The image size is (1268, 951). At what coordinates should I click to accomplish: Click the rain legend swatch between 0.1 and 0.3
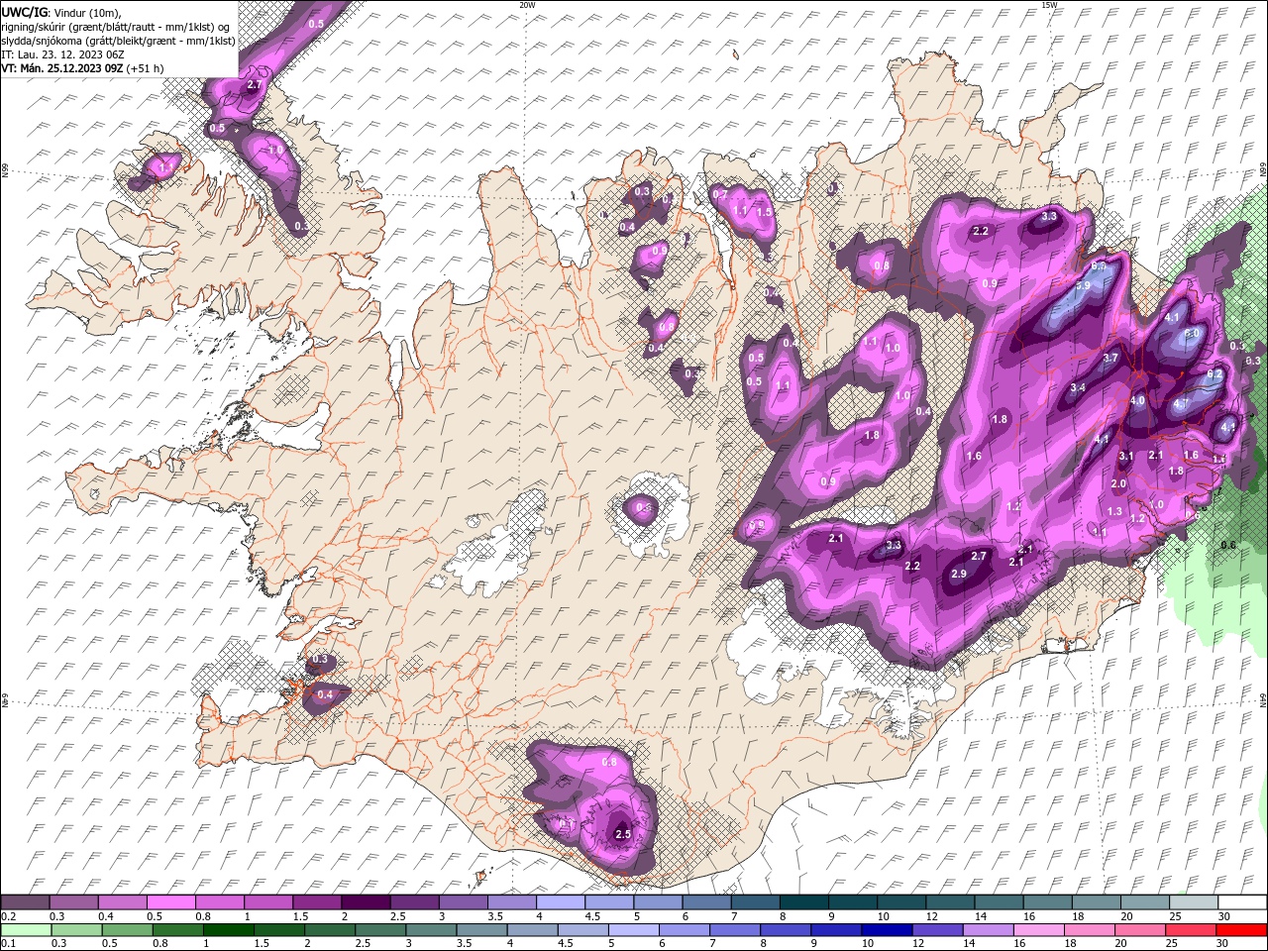click(x=25, y=929)
